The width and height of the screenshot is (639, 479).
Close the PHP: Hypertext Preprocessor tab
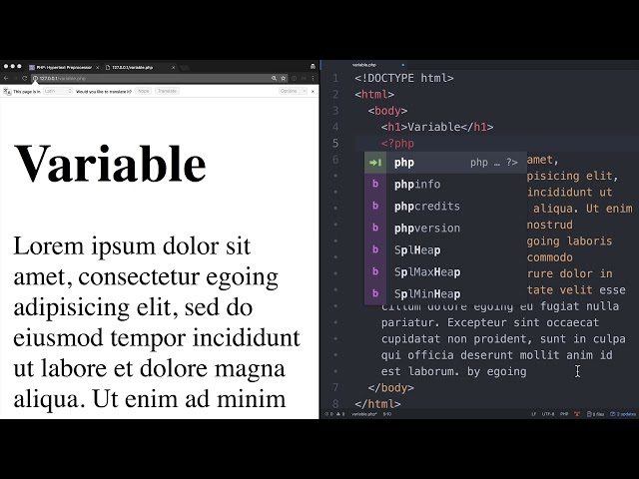98,67
